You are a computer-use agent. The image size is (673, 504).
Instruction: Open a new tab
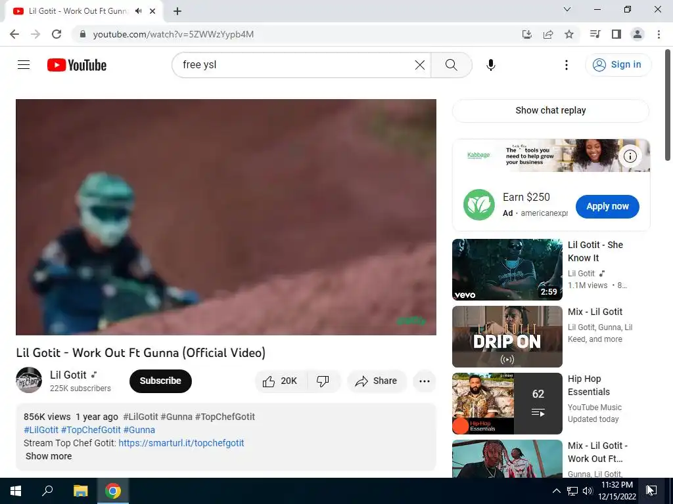point(177,11)
